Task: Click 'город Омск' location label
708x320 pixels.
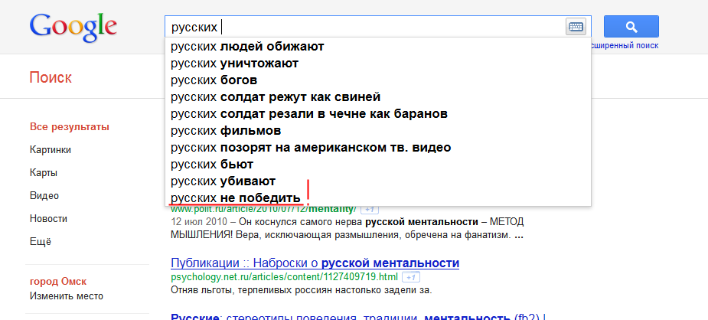Action: click(58, 282)
